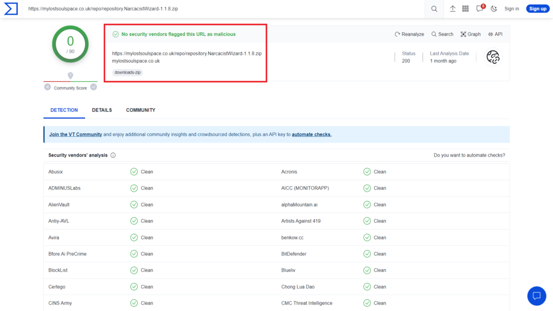Click the benkow.cc clean check icon
The image size is (553, 311).
[x=367, y=237]
